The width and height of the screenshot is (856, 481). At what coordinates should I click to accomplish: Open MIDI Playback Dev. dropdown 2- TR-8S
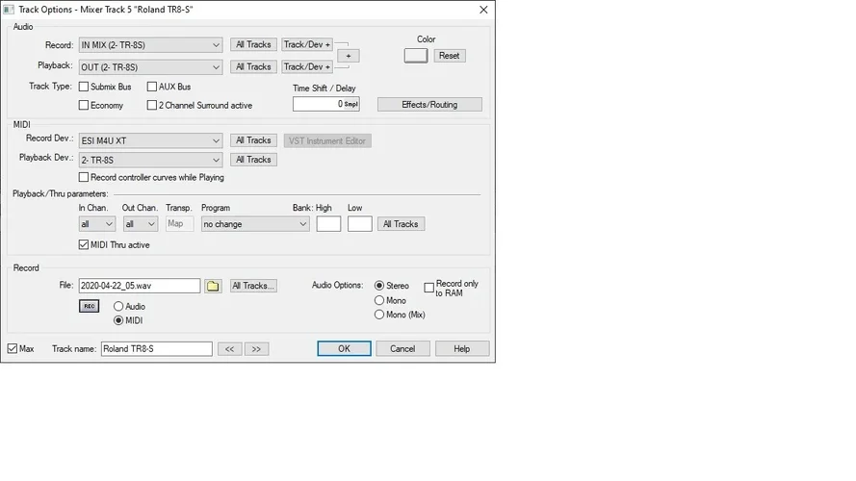click(x=150, y=160)
